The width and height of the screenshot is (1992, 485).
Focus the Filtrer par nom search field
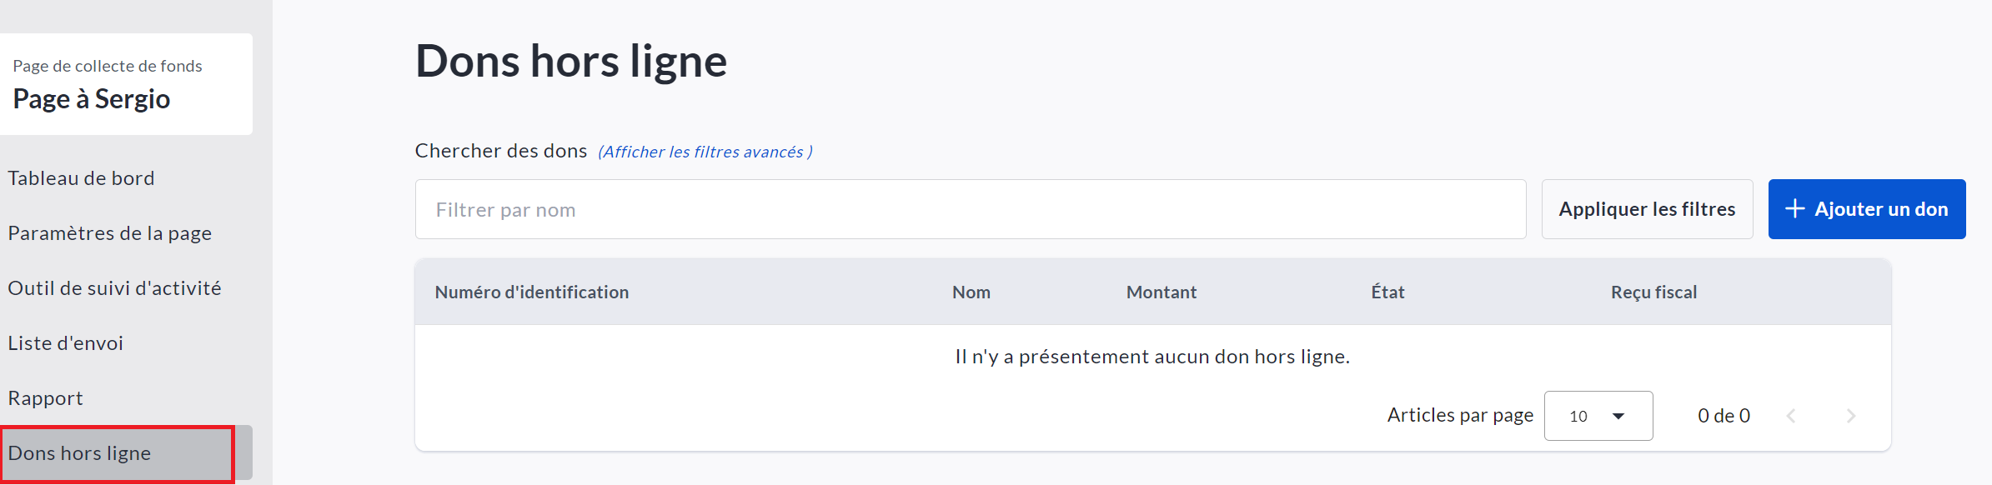click(x=970, y=209)
